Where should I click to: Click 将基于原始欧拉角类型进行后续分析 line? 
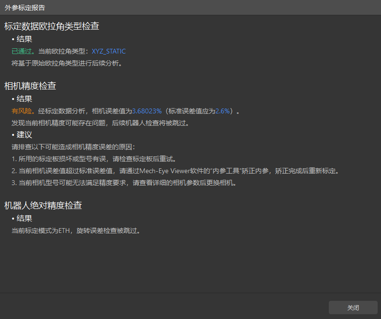click(67, 63)
